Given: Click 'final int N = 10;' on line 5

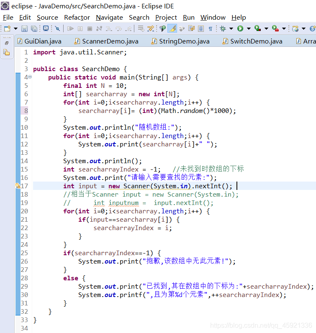Looking at the screenshot, I should tap(95, 86).
